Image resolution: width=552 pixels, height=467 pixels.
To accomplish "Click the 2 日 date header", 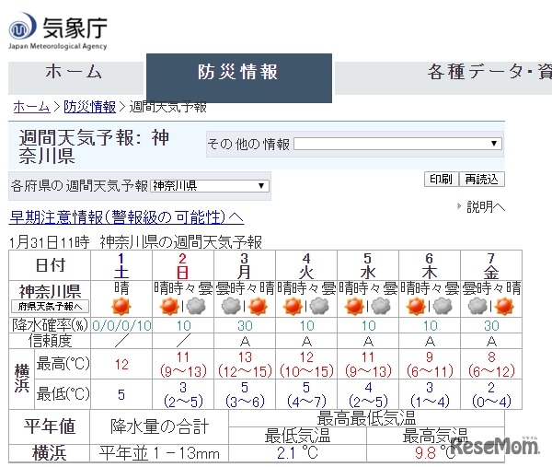I will (183, 266).
